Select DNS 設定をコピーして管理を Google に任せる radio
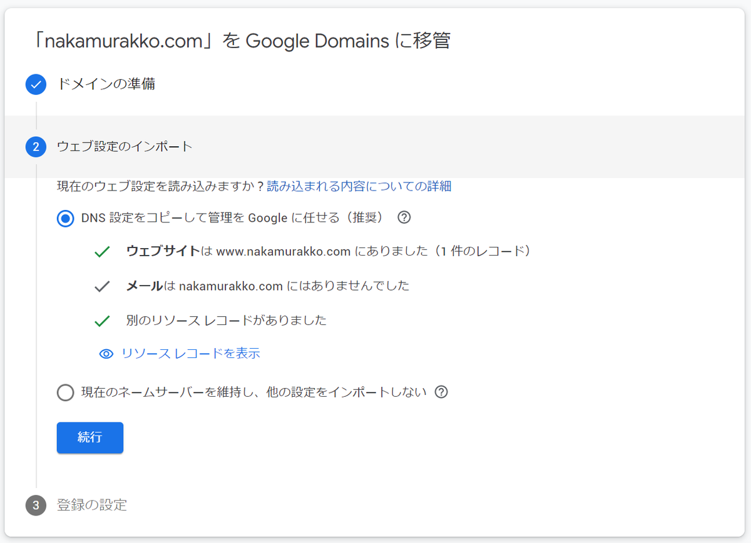This screenshot has width=751, height=543. tap(66, 218)
